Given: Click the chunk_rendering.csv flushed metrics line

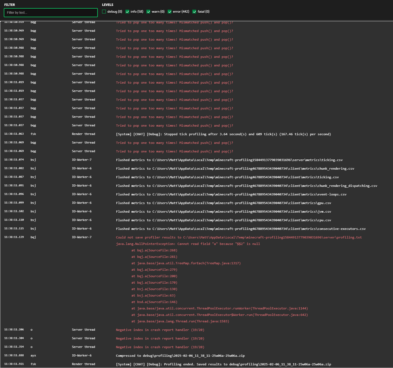Looking at the screenshot, I should 235,169.
